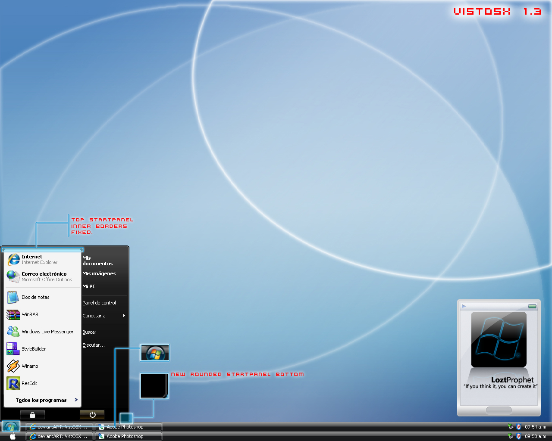Open Internet Explorer from the start menu
552x441 pixels.
tap(43, 259)
